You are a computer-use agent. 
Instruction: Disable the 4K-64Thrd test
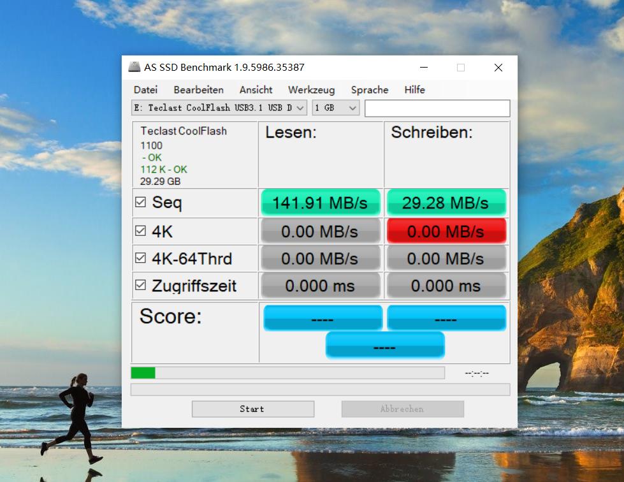tap(141, 258)
